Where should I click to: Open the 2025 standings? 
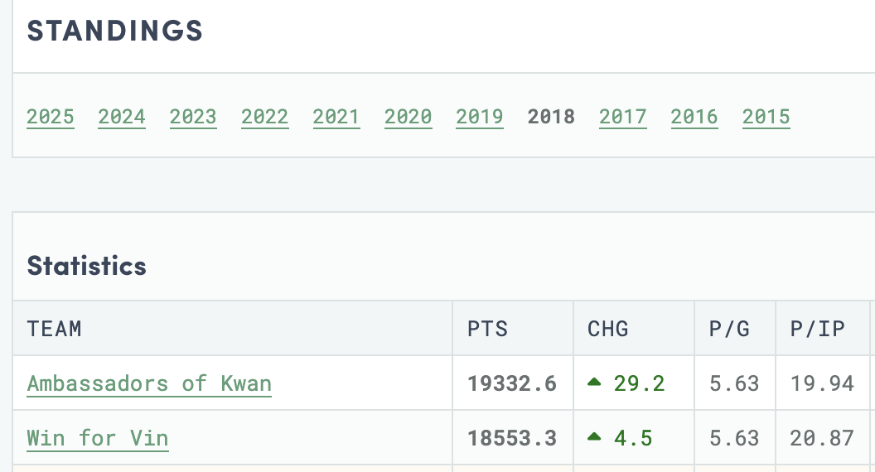[51, 117]
